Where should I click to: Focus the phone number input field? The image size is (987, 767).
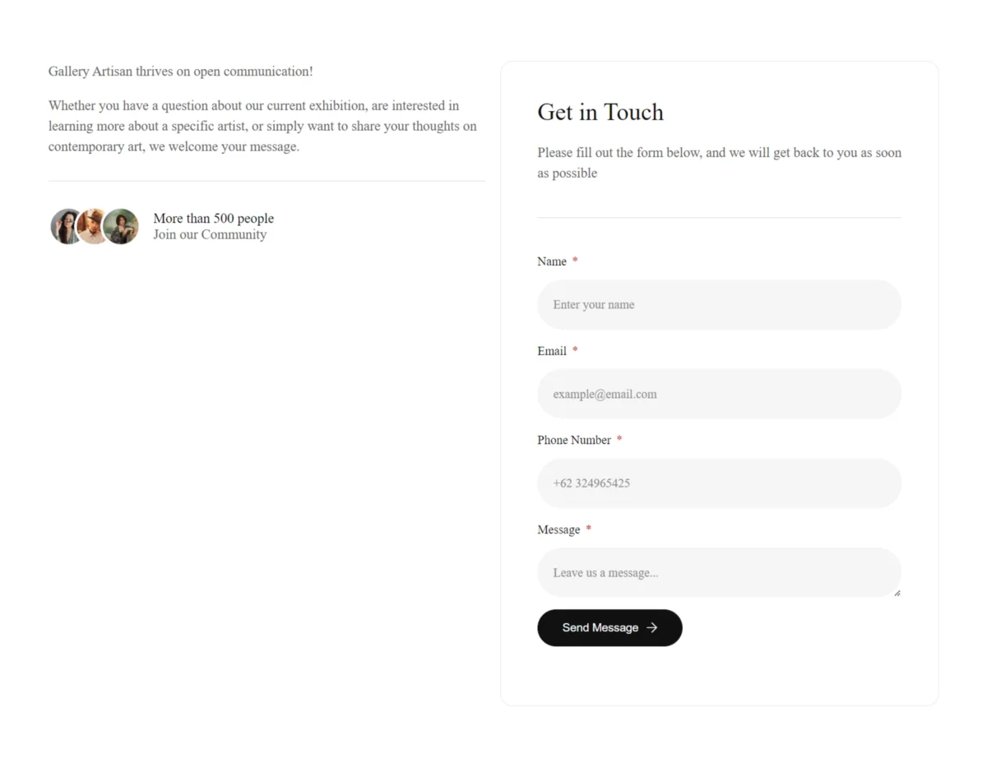(x=719, y=483)
